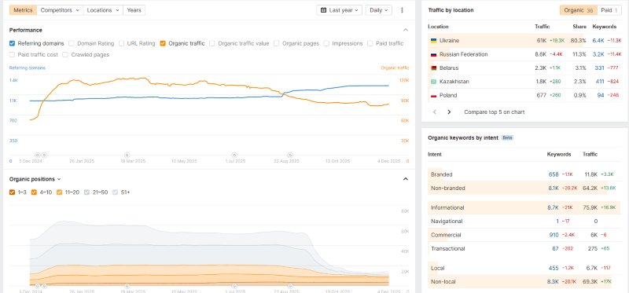This screenshot has width=629, height=293.
Task: Go to next page of locations
Action: pyautogui.click(x=449, y=112)
